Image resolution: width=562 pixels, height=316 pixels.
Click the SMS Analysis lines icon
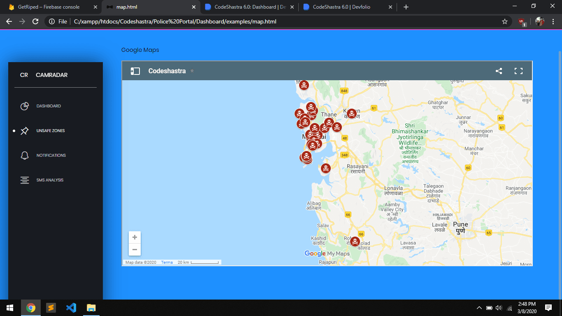pyautogui.click(x=25, y=180)
